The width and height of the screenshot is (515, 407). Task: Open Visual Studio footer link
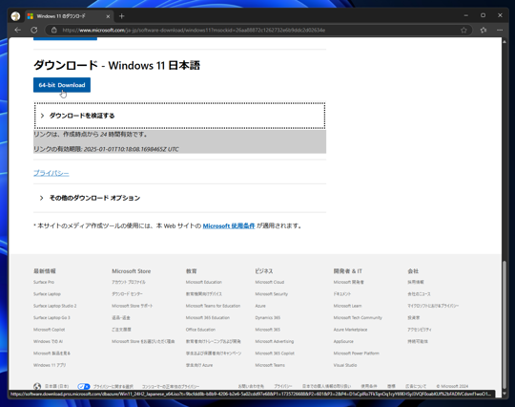coord(345,365)
